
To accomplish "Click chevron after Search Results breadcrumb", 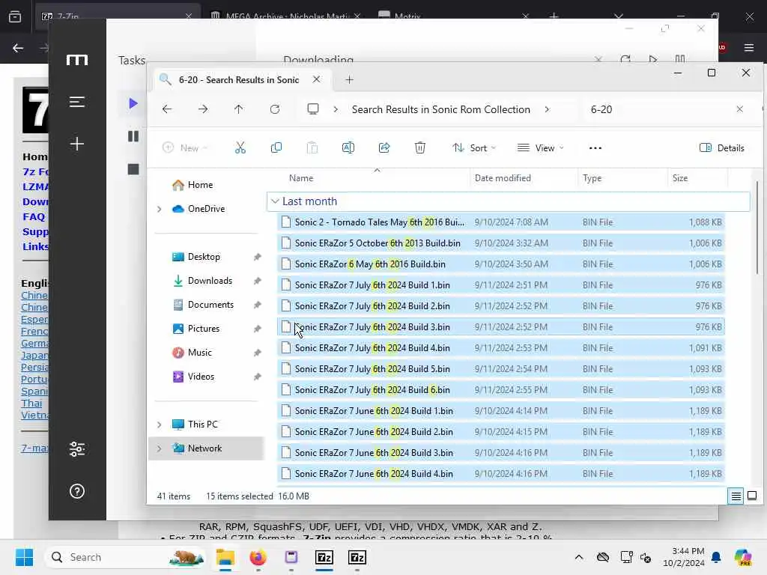I will point(548,109).
